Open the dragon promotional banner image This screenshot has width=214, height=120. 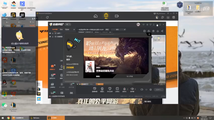[116, 56]
